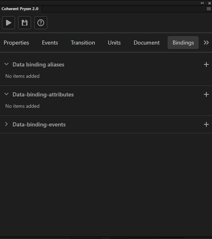Add a new Data-binding-events item
The height and width of the screenshot is (239, 212).
[206, 124]
